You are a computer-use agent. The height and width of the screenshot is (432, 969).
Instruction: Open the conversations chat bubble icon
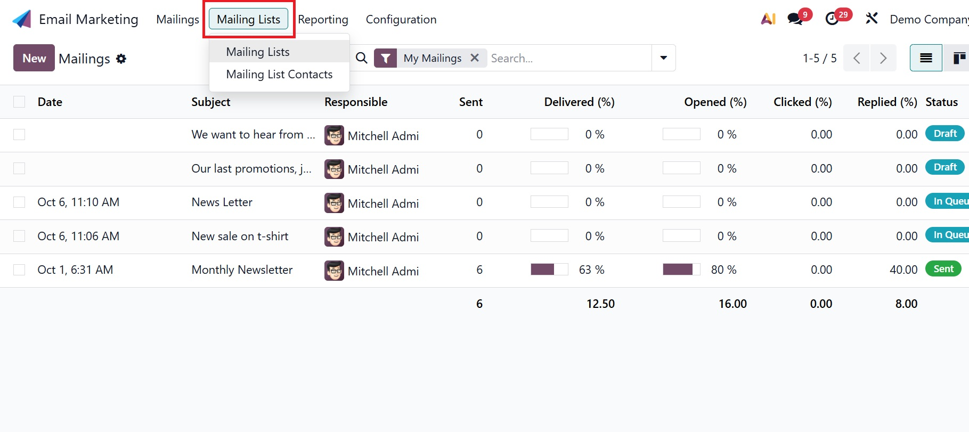point(795,19)
